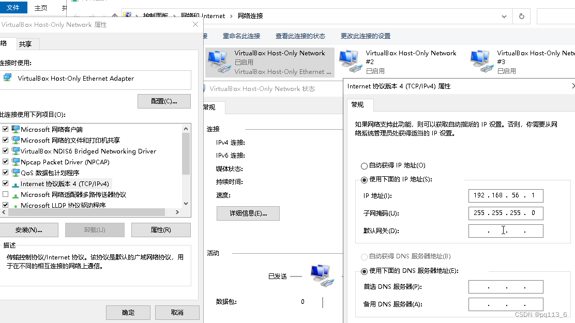Click the control panel icon in address bar
The image size is (575, 323).
[127, 16]
